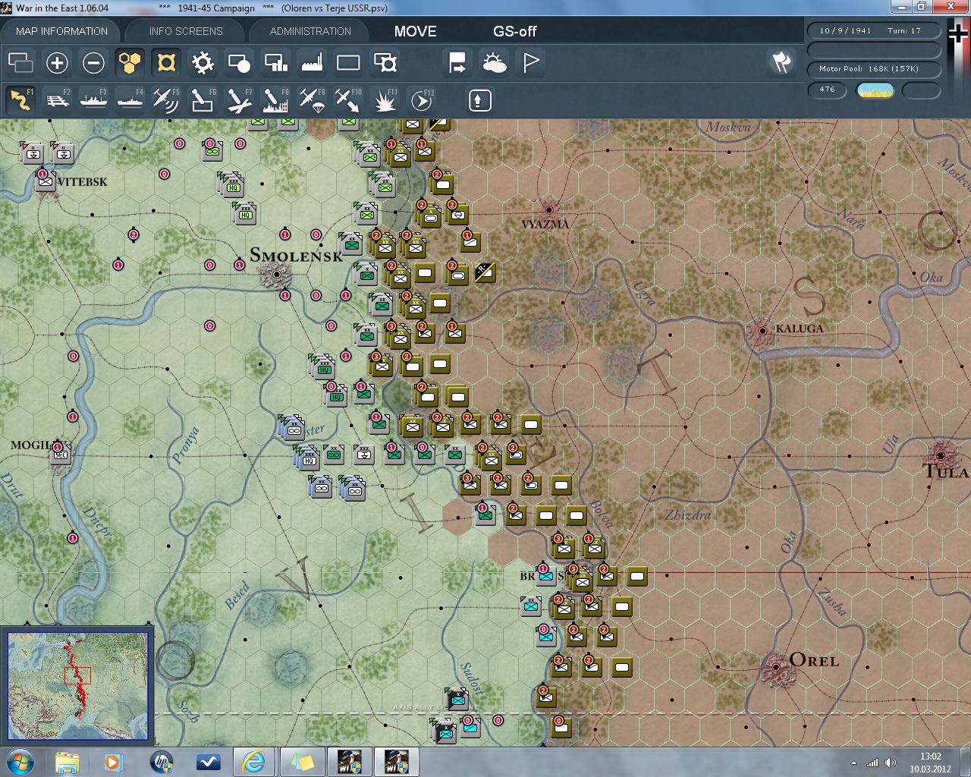Click the zoom in magnifier button

click(x=57, y=63)
